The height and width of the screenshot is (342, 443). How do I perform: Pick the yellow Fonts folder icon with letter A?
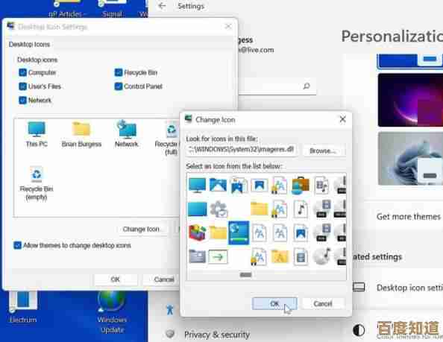280,256
